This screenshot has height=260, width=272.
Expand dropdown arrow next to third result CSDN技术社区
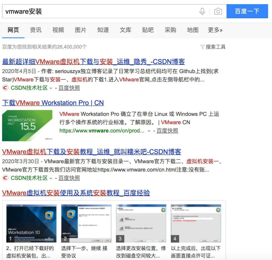click(x=51, y=178)
